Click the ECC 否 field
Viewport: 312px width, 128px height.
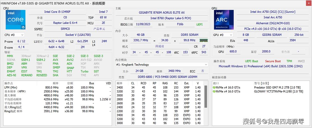(203, 71)
